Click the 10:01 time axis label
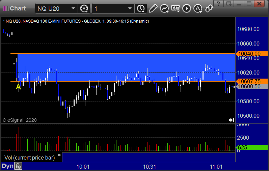 (83, 167)
